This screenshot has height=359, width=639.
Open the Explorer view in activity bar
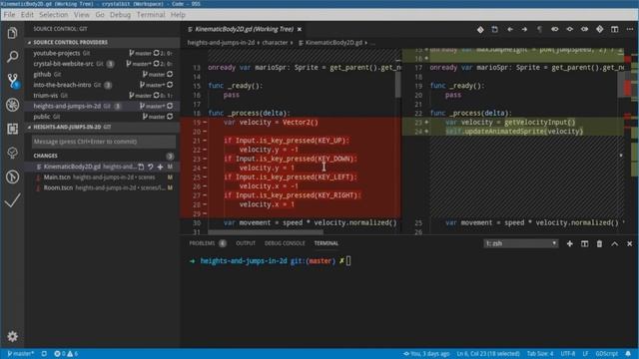12,33
